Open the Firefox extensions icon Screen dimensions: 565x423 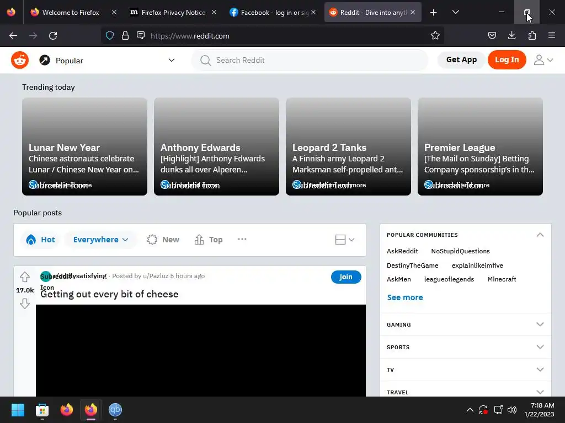(532, 35)
